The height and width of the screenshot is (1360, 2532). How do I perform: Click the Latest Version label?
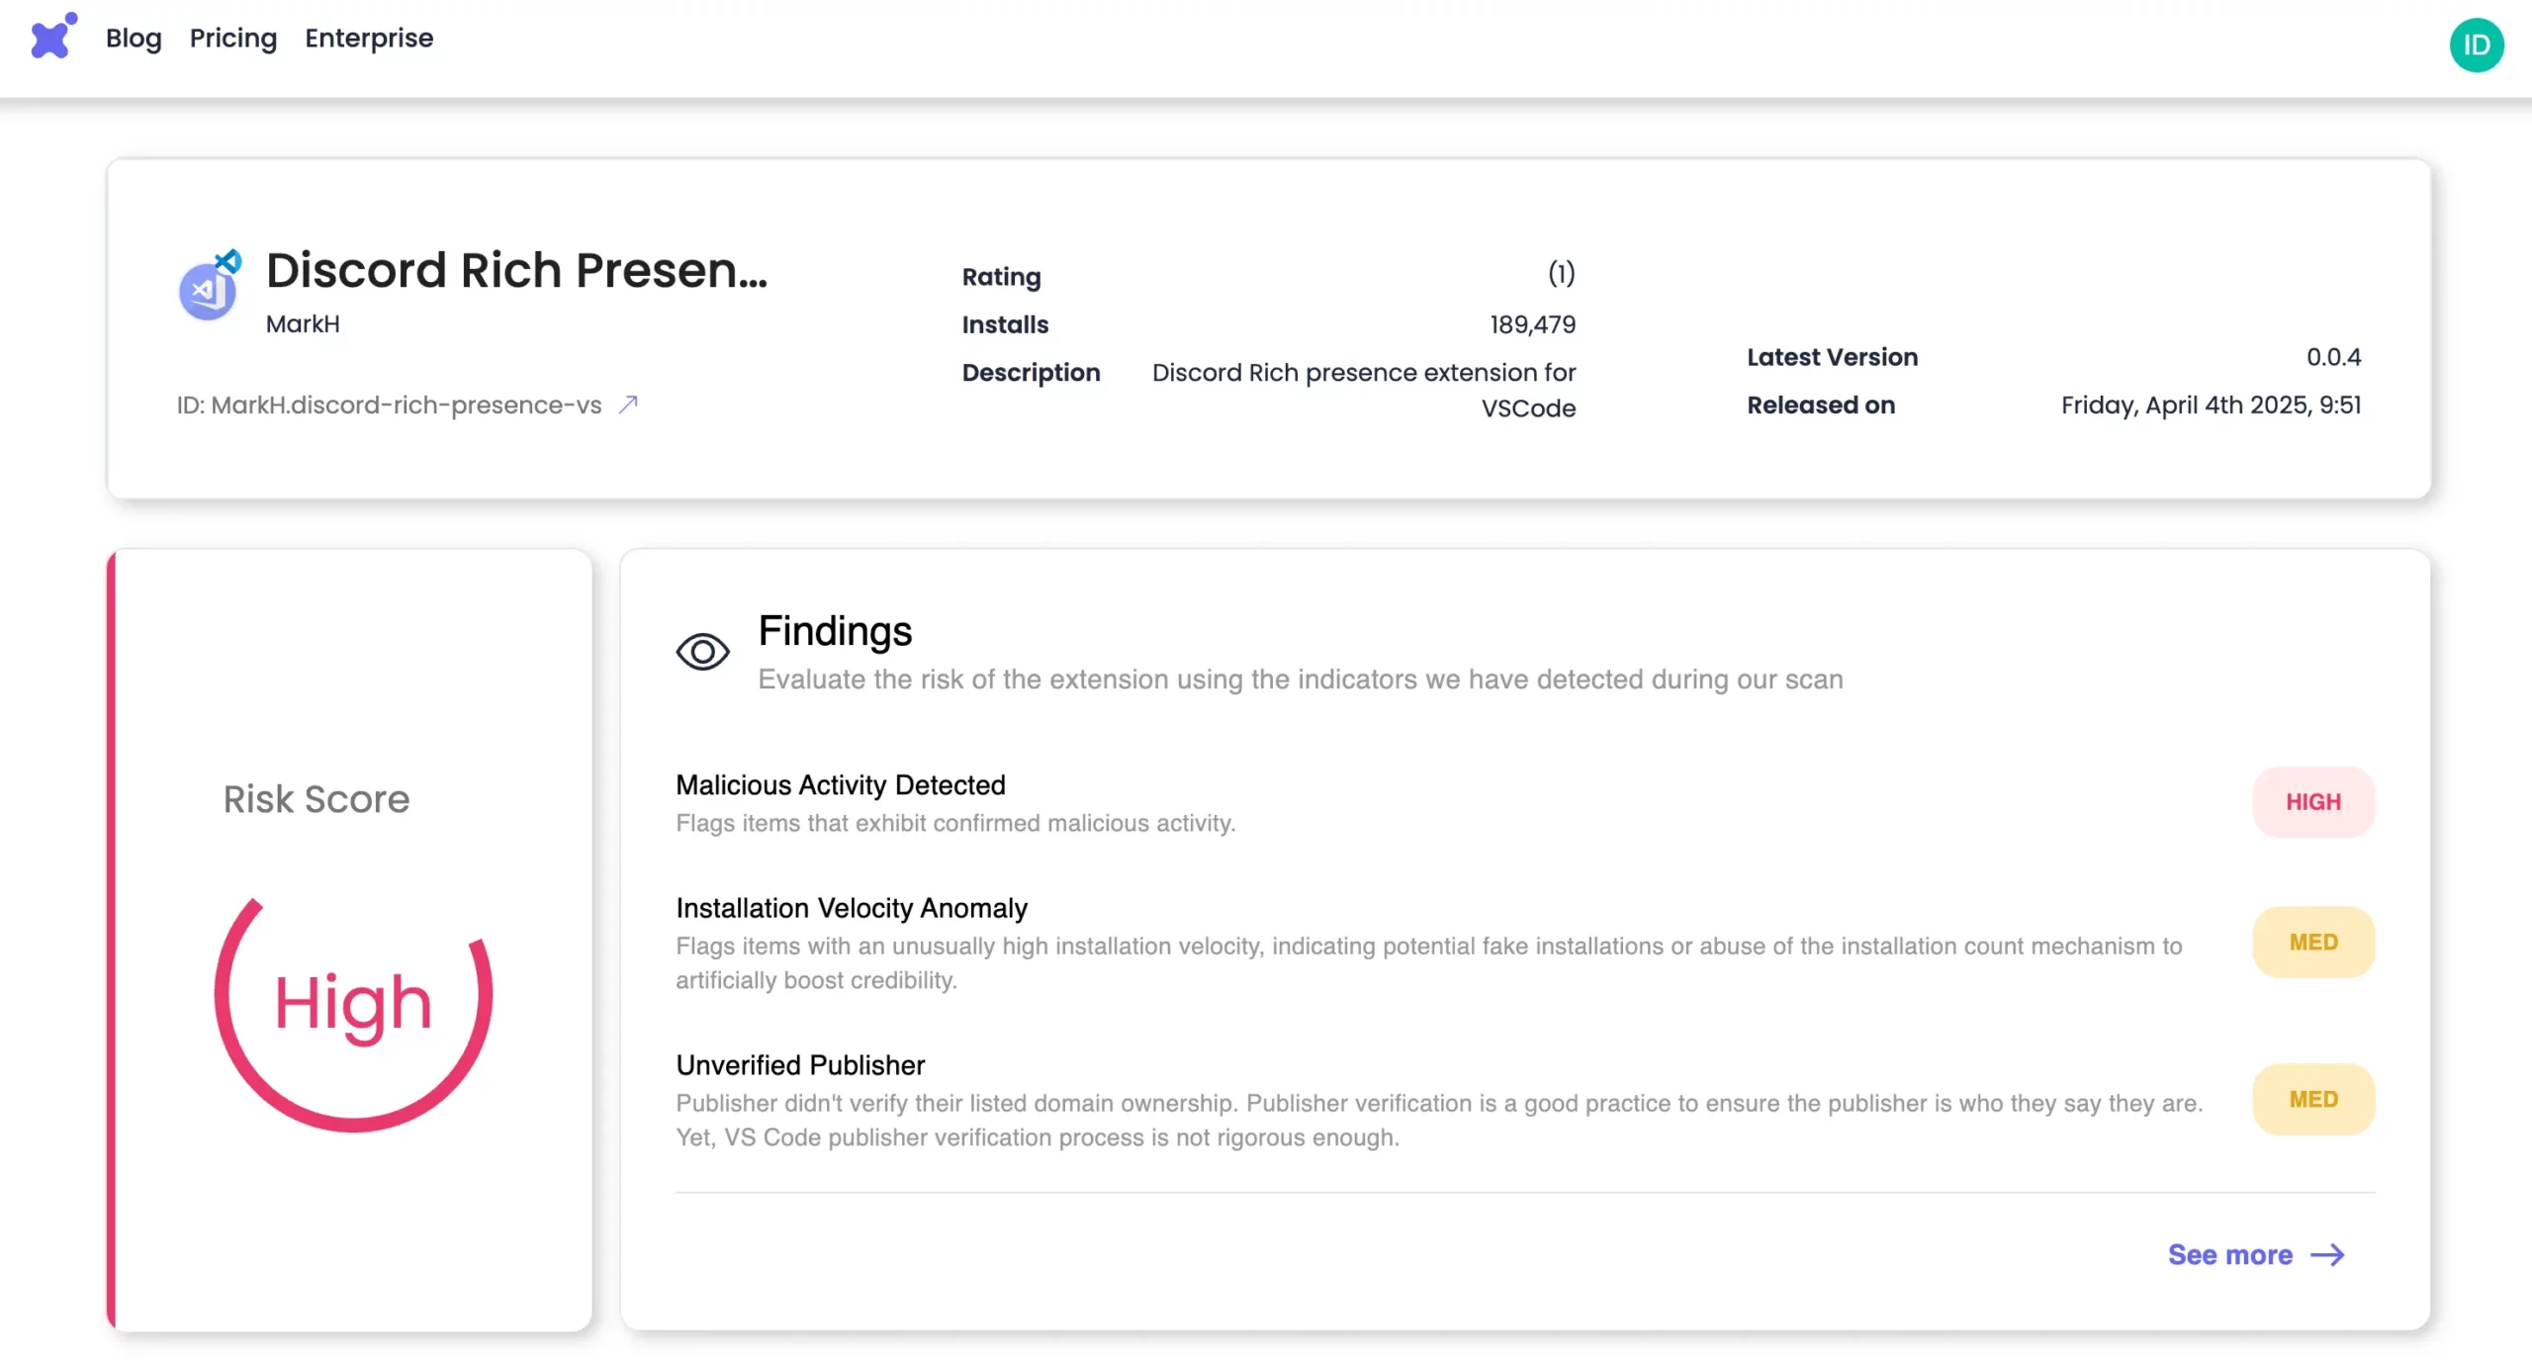point(1832,357)
